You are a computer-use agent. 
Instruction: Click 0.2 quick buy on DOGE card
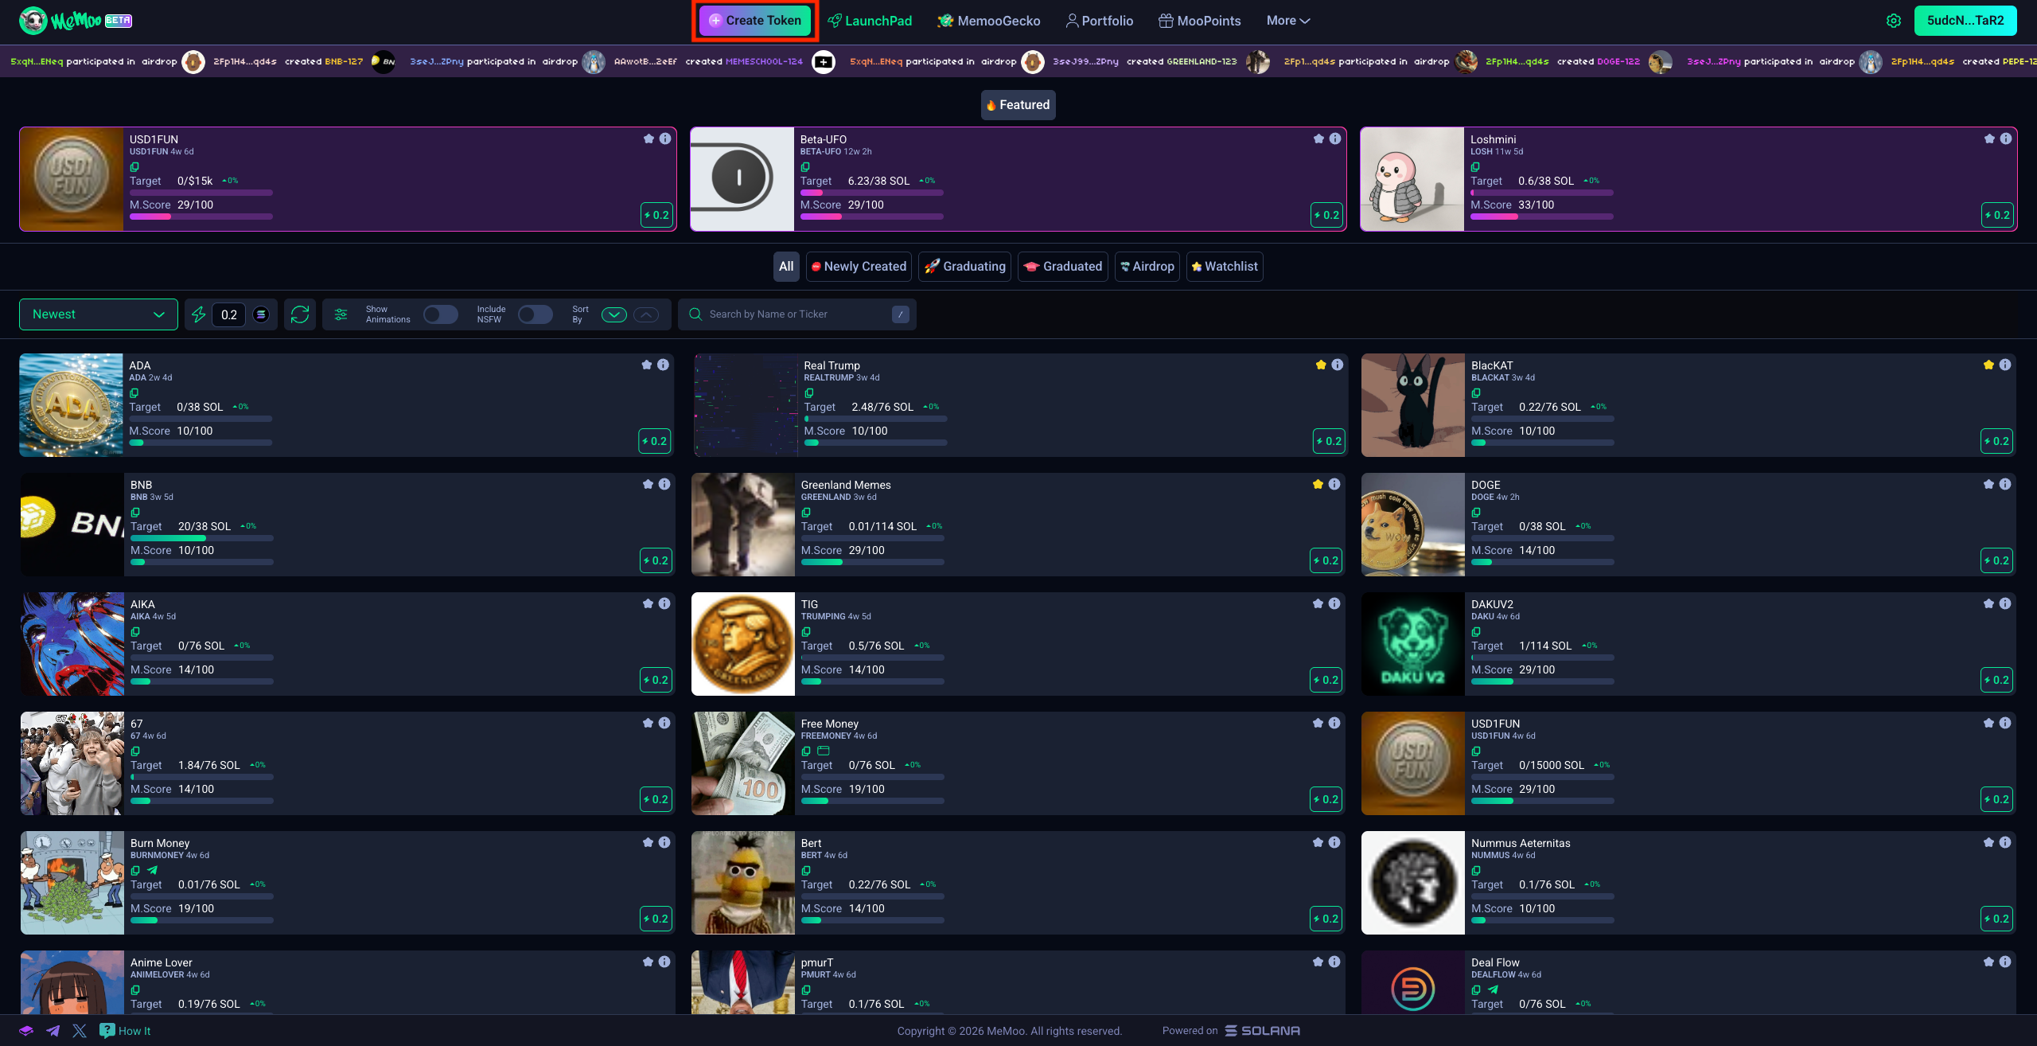click(x=1996, y=560)
